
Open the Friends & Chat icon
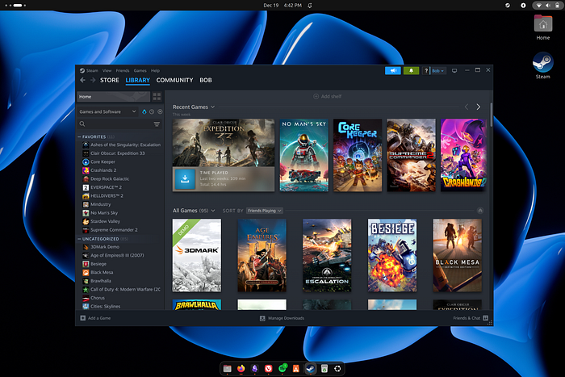[x=485, y=318]
